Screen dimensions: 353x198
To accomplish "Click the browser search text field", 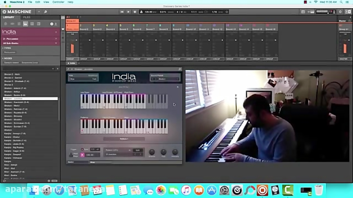I will click(27, 69).
